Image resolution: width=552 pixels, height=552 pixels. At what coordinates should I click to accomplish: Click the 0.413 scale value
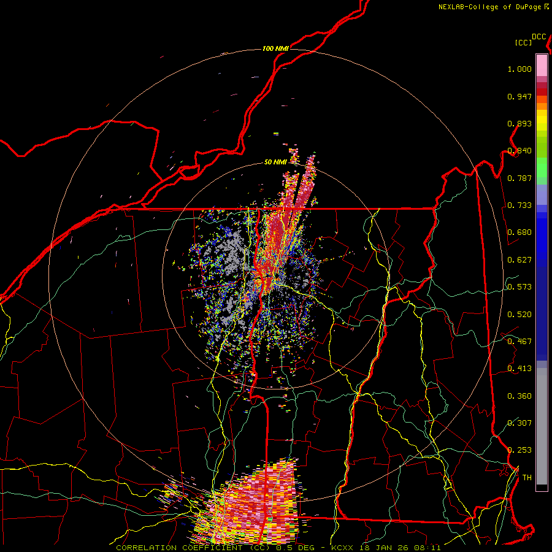tap(519, 369)
